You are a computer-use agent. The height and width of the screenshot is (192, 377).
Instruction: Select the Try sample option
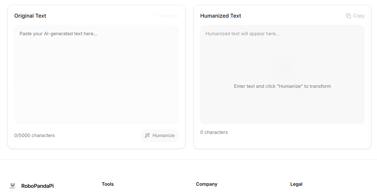(166, 16)
